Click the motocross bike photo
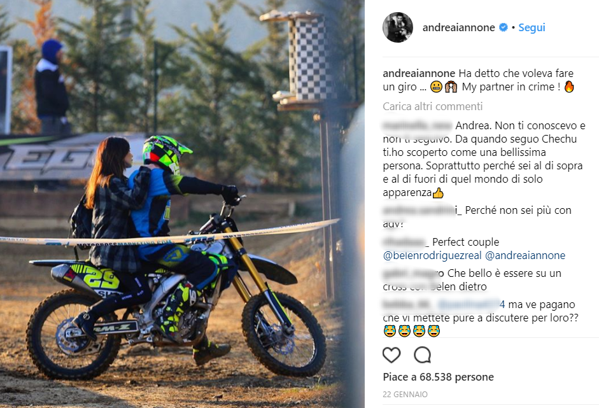This screenshot has width=599, height=408. [x=182, y=204]
